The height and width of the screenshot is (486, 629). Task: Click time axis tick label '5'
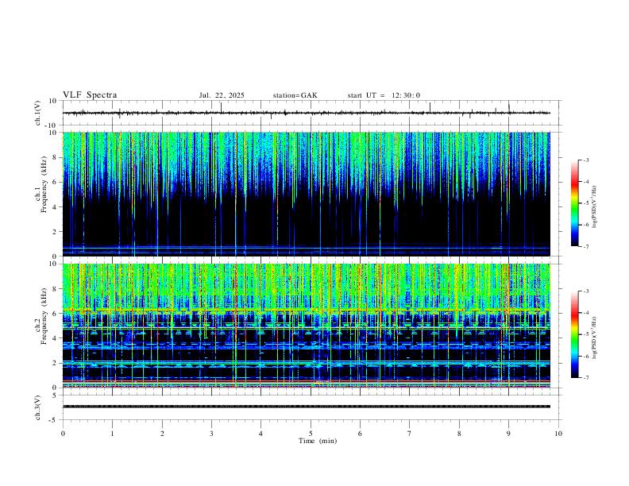click(x=311, y=434)
